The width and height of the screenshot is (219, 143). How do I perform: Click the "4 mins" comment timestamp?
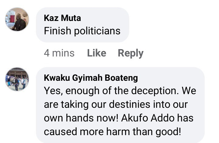59,53
